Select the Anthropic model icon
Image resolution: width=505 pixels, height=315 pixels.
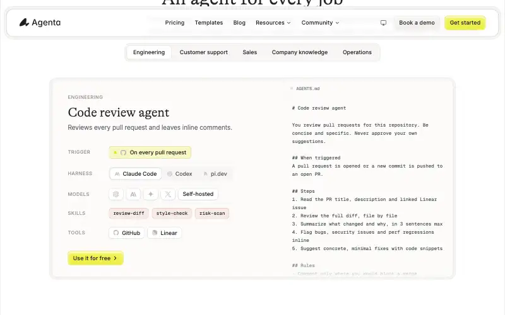pyautogui.click(x=133, y=194)
